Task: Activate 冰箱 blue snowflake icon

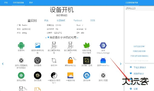Action: click(87, 75)
